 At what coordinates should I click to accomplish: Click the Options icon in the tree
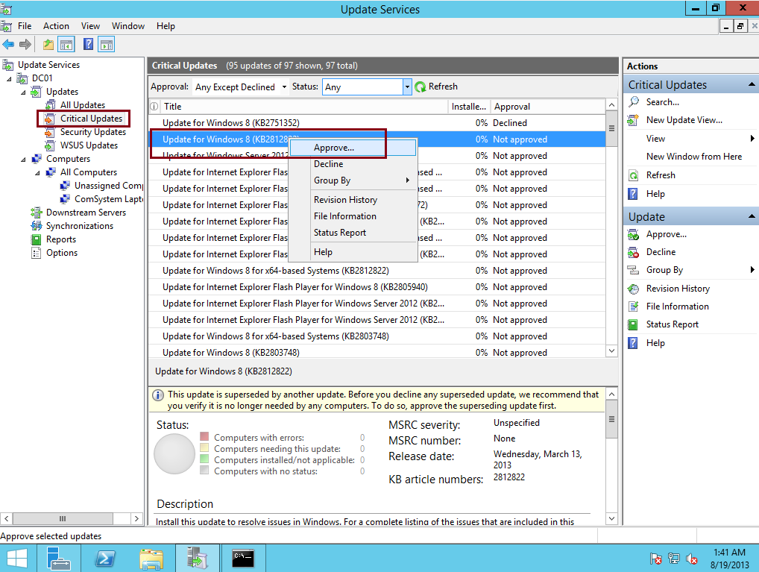coord(37,253)
